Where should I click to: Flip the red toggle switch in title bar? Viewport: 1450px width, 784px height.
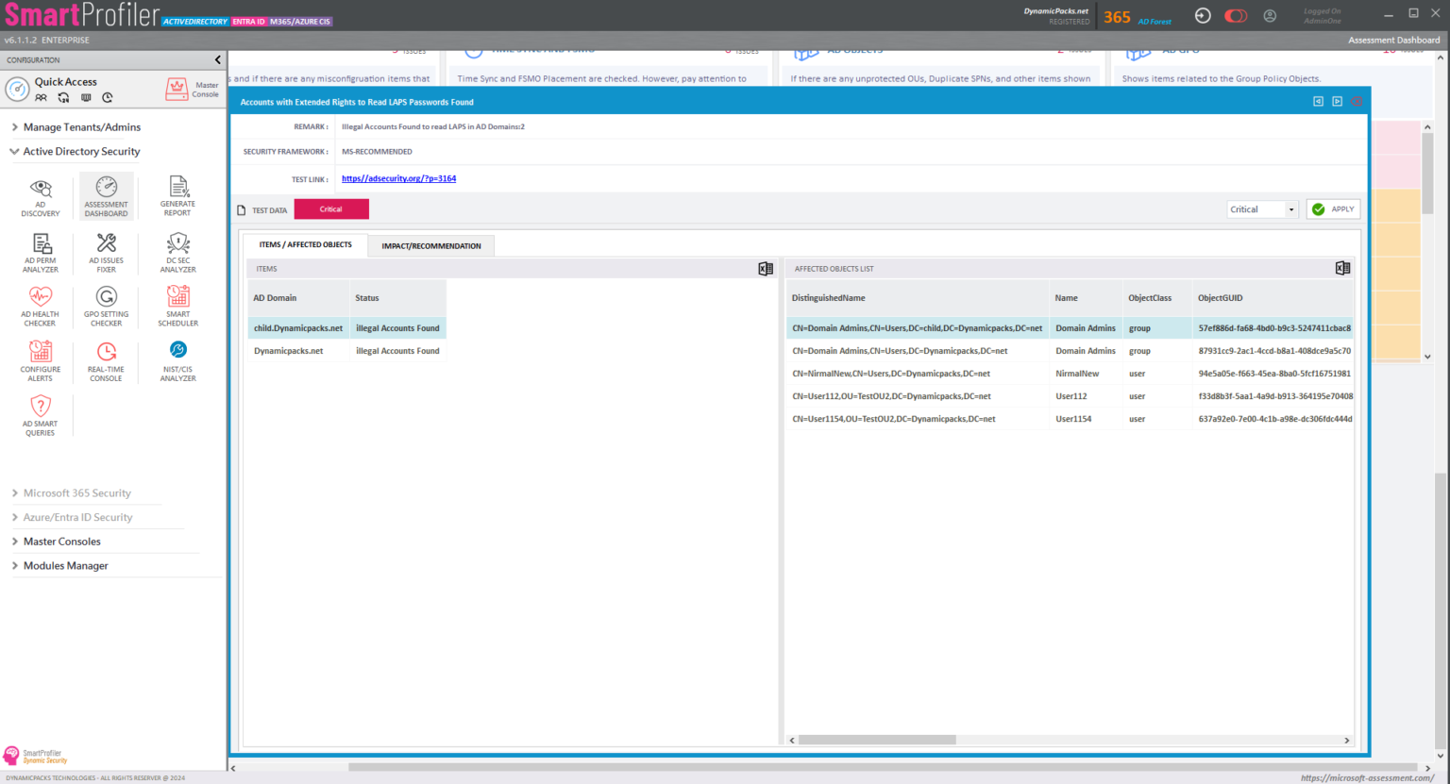point(1236,15)
